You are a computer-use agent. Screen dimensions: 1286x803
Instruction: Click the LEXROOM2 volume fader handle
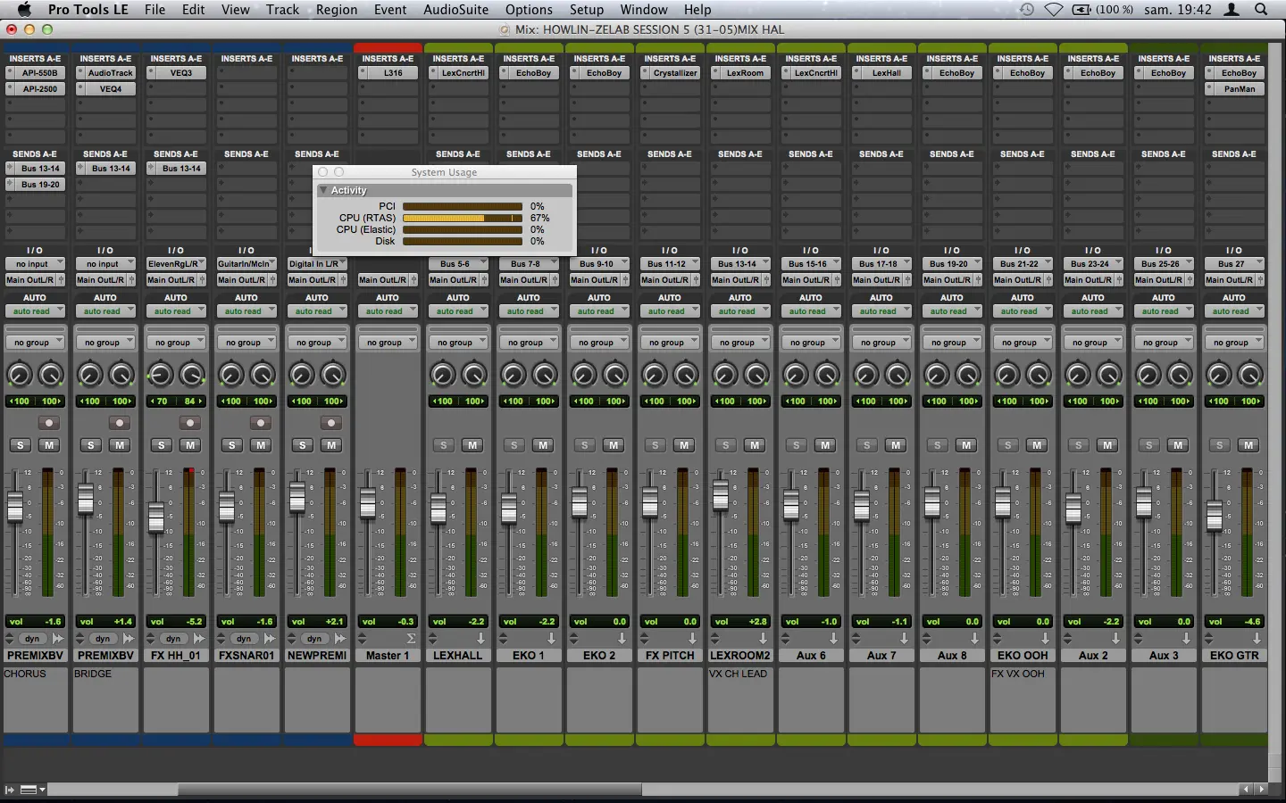click(721, 493)
